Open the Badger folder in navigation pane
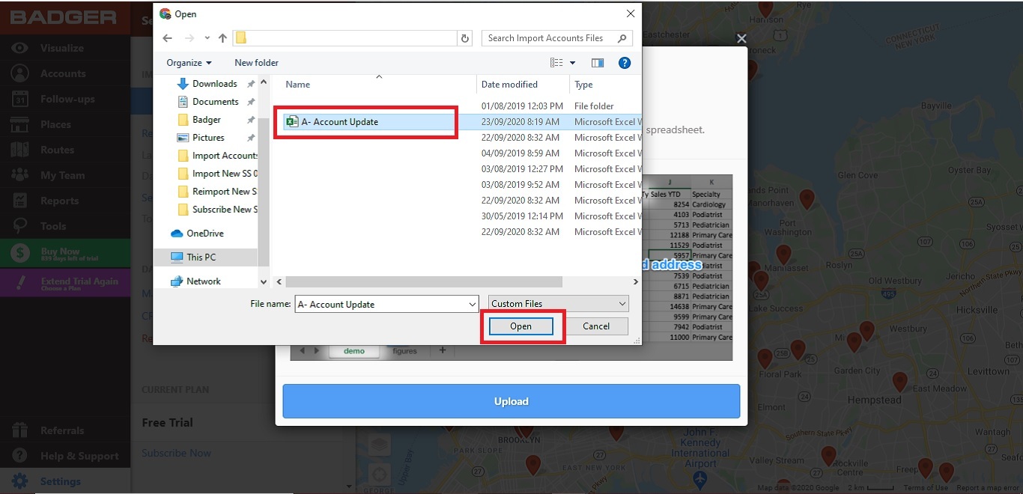This screenshot has width=1023, height=494. point(199,120)
